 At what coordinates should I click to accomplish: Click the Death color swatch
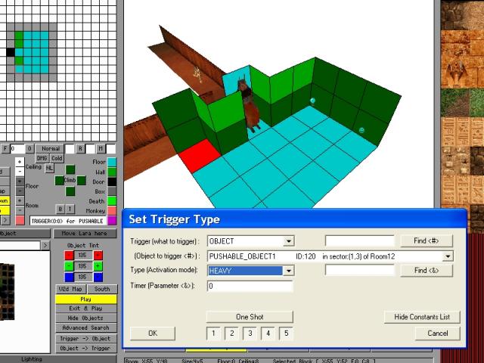112,201
